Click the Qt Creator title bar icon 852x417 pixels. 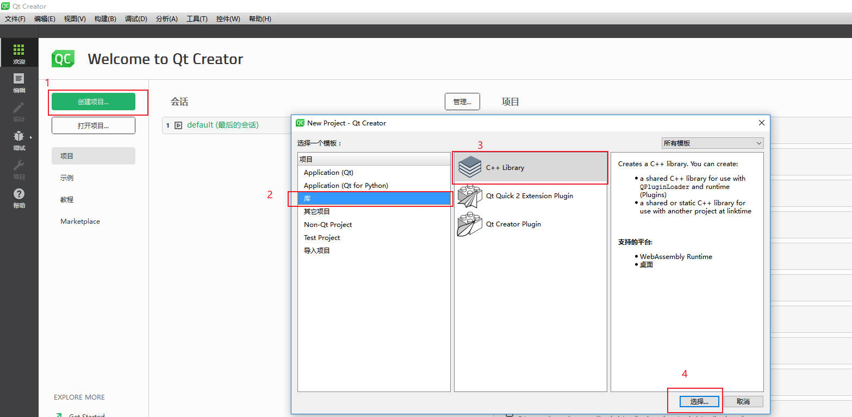click(5, 6)
